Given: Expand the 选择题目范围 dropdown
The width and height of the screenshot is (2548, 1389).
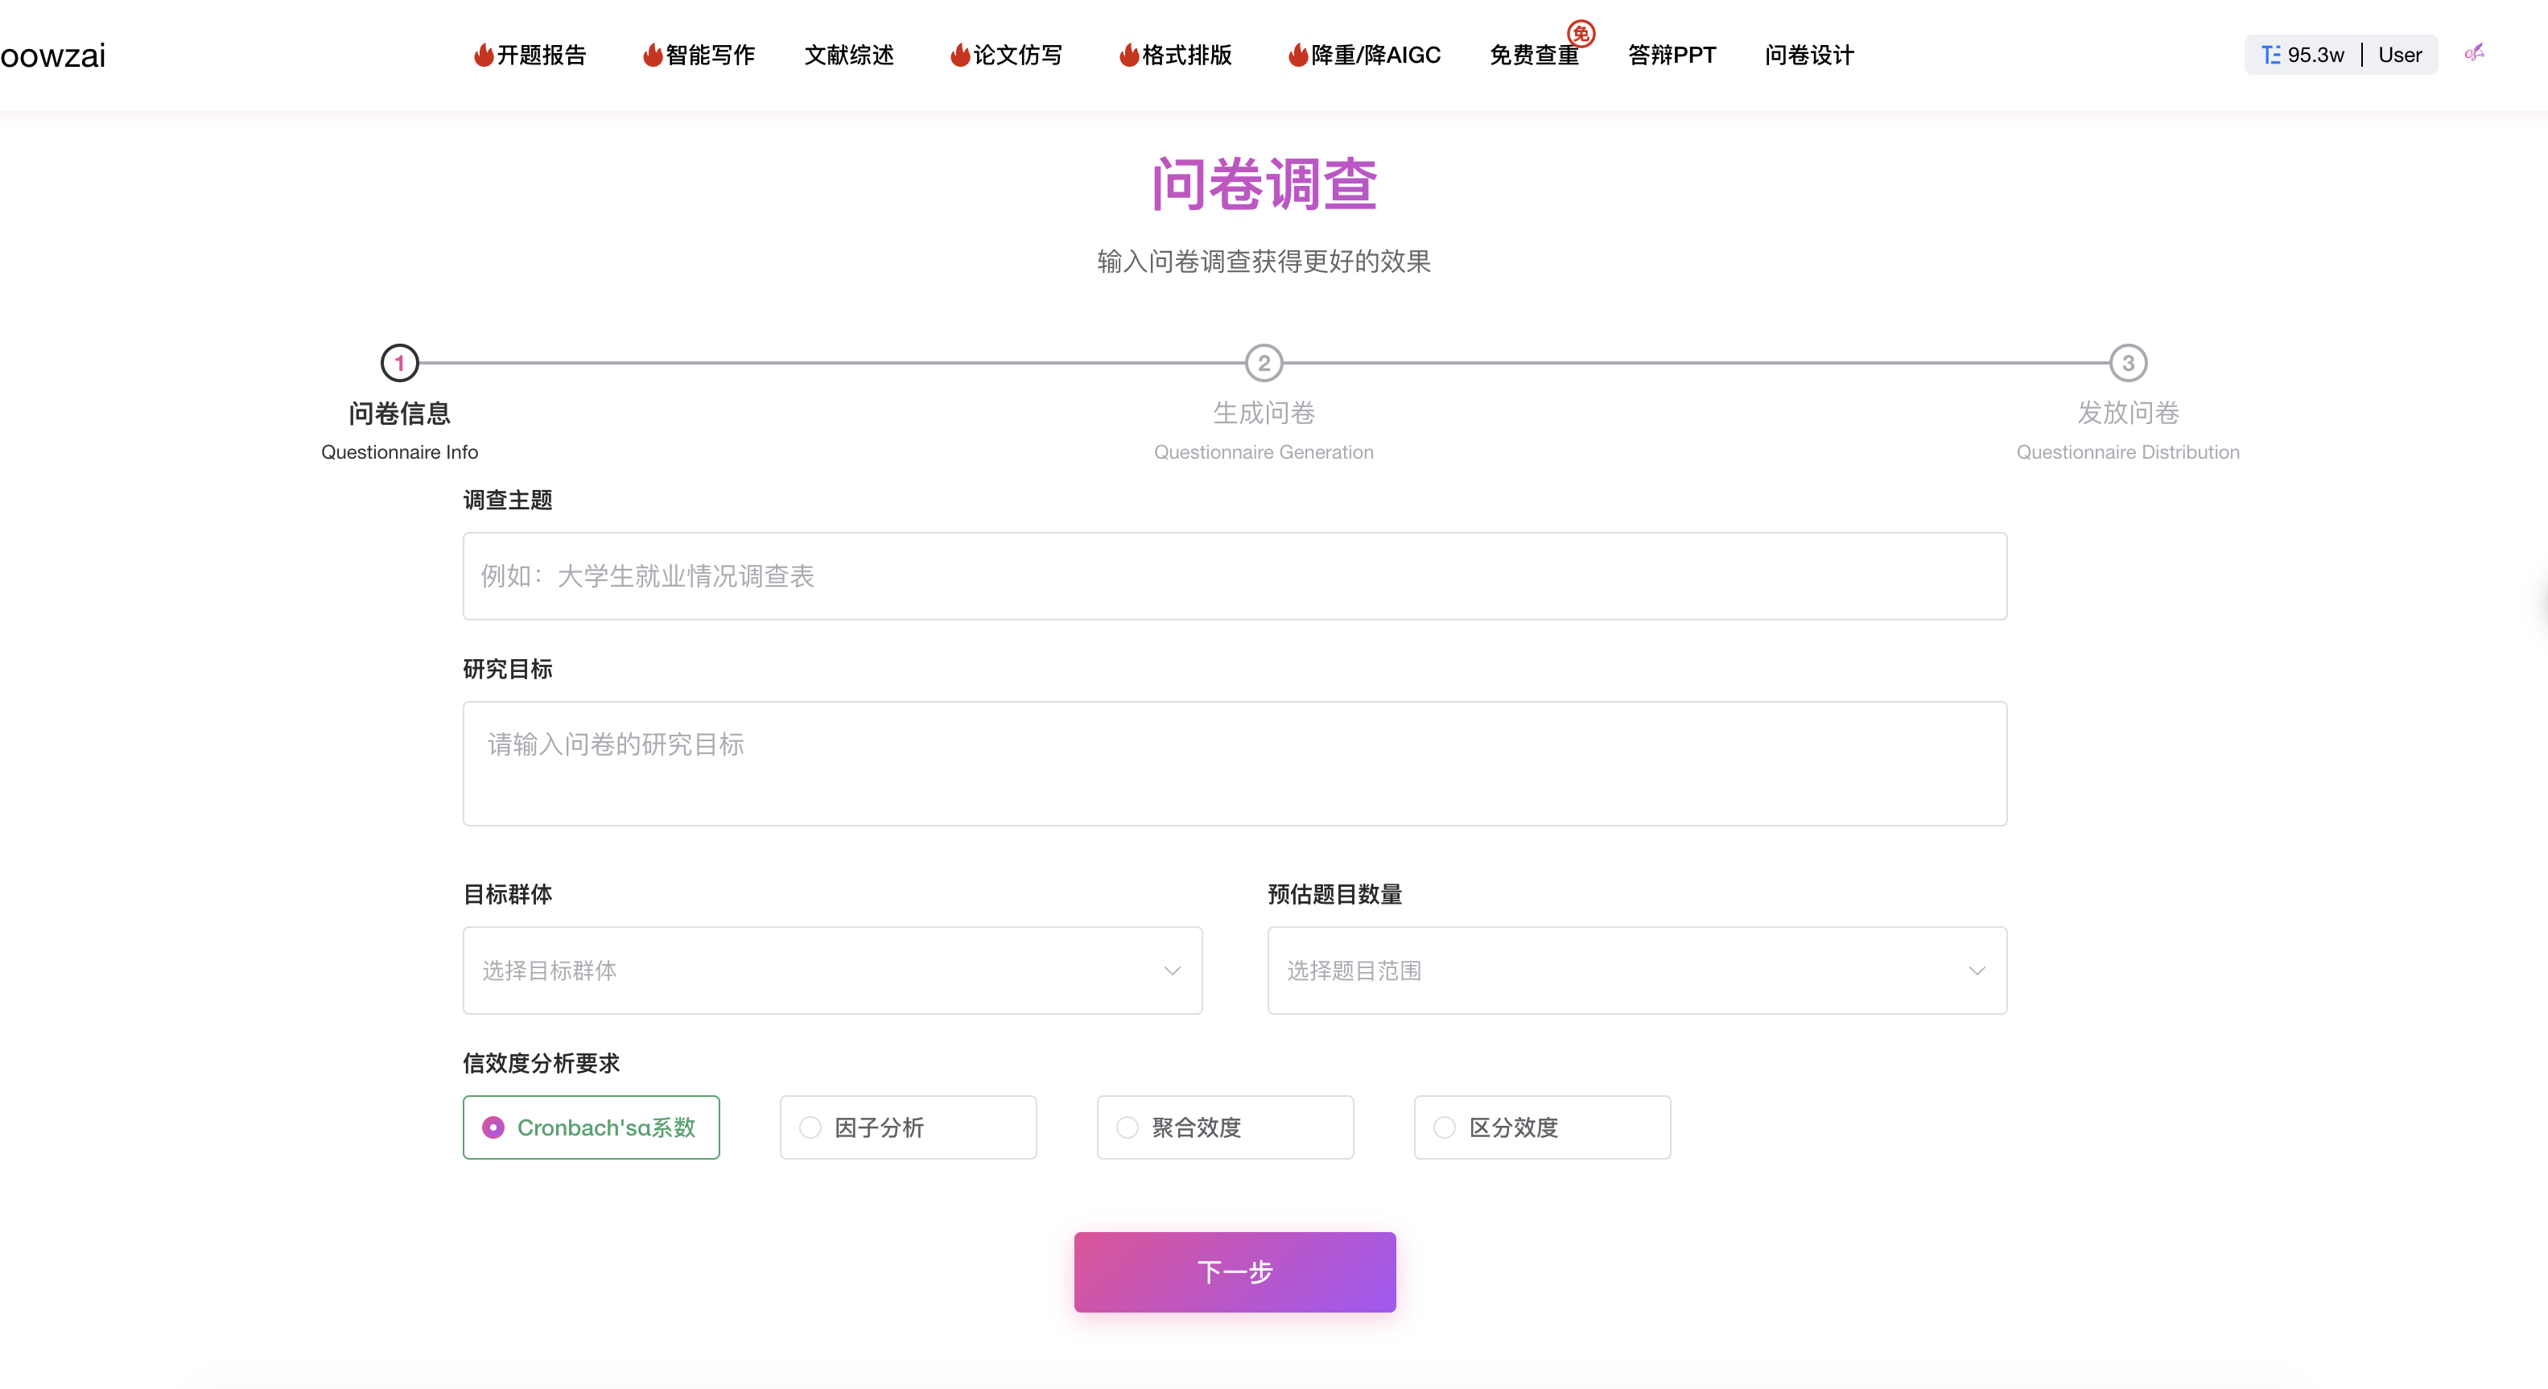Looking at the screenshot, I should (x=1637, y=971).
